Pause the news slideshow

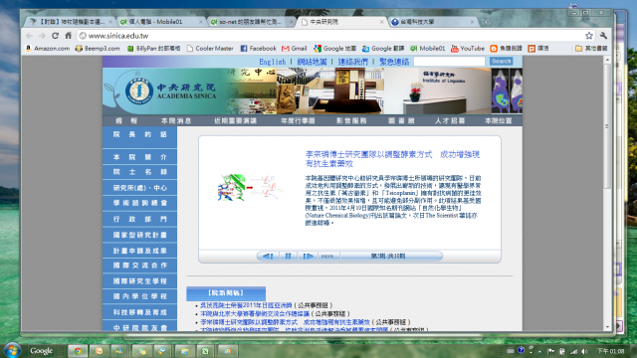288,257
